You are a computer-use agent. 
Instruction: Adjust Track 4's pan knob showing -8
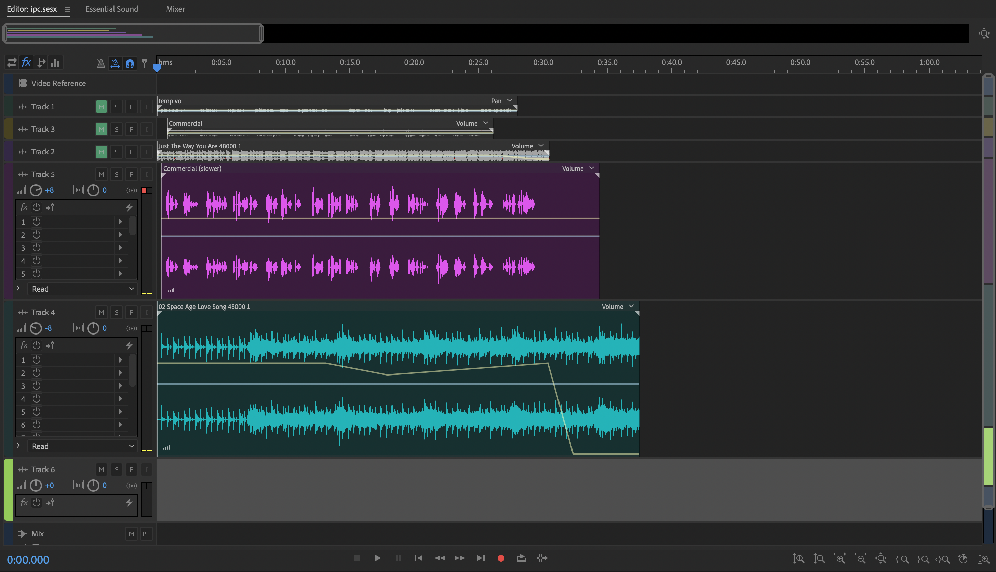click(36, 328)
